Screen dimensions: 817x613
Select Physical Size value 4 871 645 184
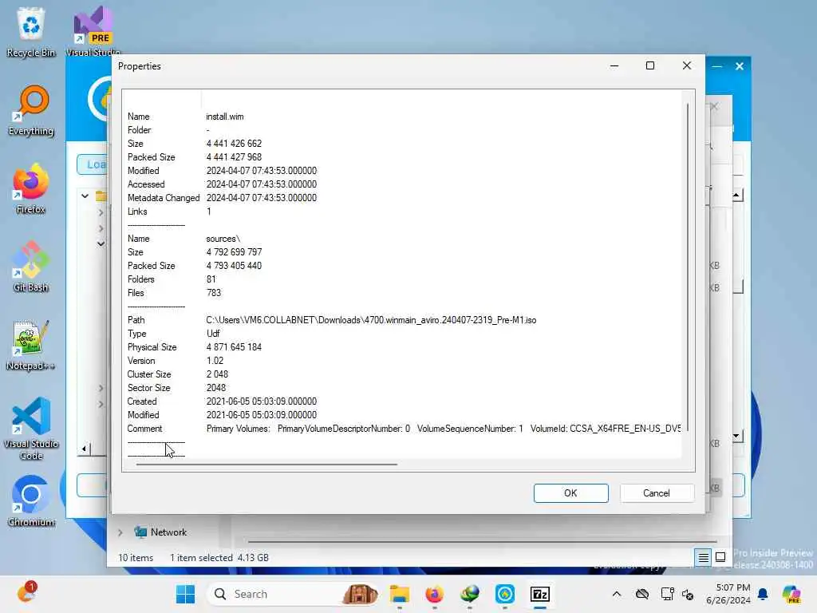pyautogui.click(x=234, y=347)
